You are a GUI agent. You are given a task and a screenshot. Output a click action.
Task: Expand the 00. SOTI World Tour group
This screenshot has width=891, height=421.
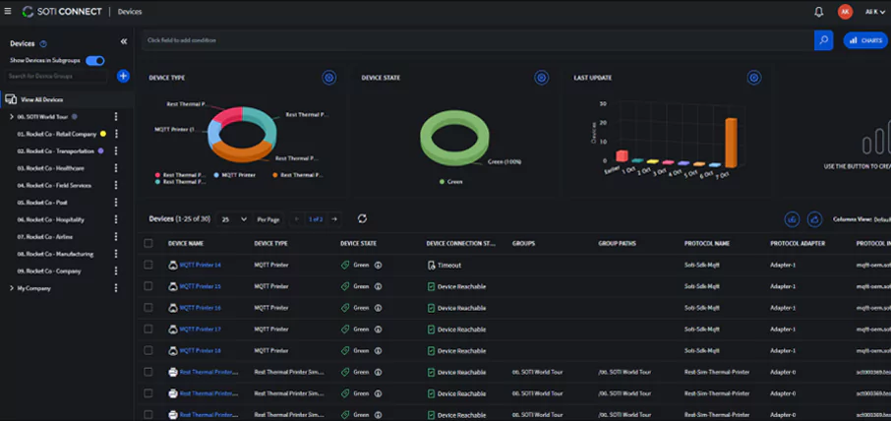12,116
